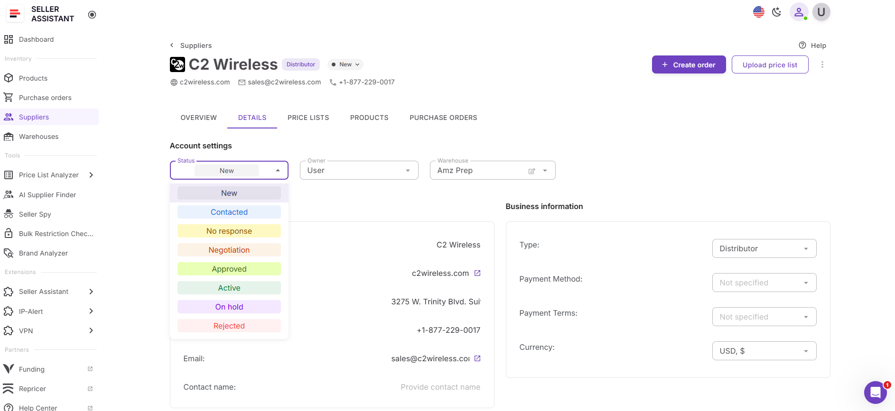Screen dimensions: 895x411
Task: Toggle dark mode moon icon
Action: [776, 12]
